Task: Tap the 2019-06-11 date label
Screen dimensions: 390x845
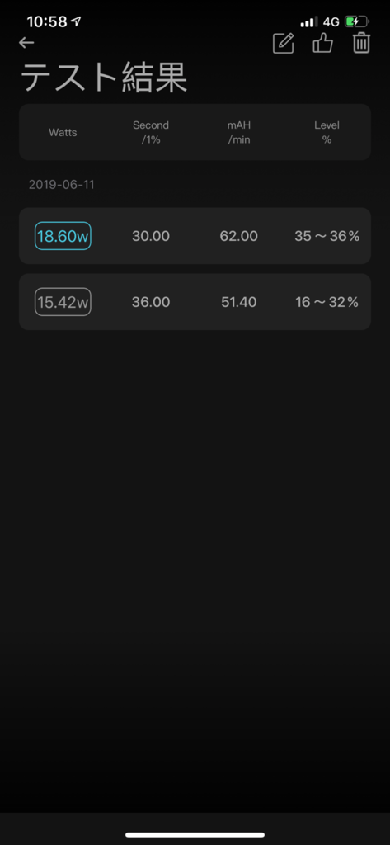Action: 61,185
